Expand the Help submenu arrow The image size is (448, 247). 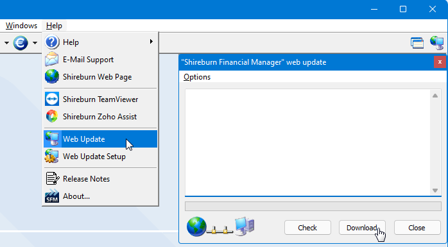click(151, 42)
